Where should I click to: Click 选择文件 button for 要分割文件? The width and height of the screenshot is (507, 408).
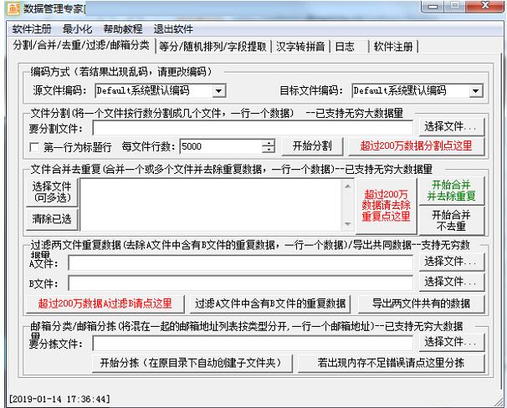point(452,126)
